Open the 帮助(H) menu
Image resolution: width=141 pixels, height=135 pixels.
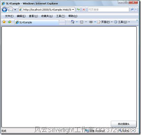73,16
